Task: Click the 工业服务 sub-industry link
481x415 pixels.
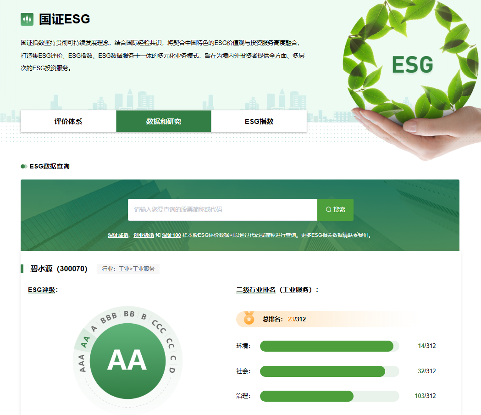Action: 144,269
